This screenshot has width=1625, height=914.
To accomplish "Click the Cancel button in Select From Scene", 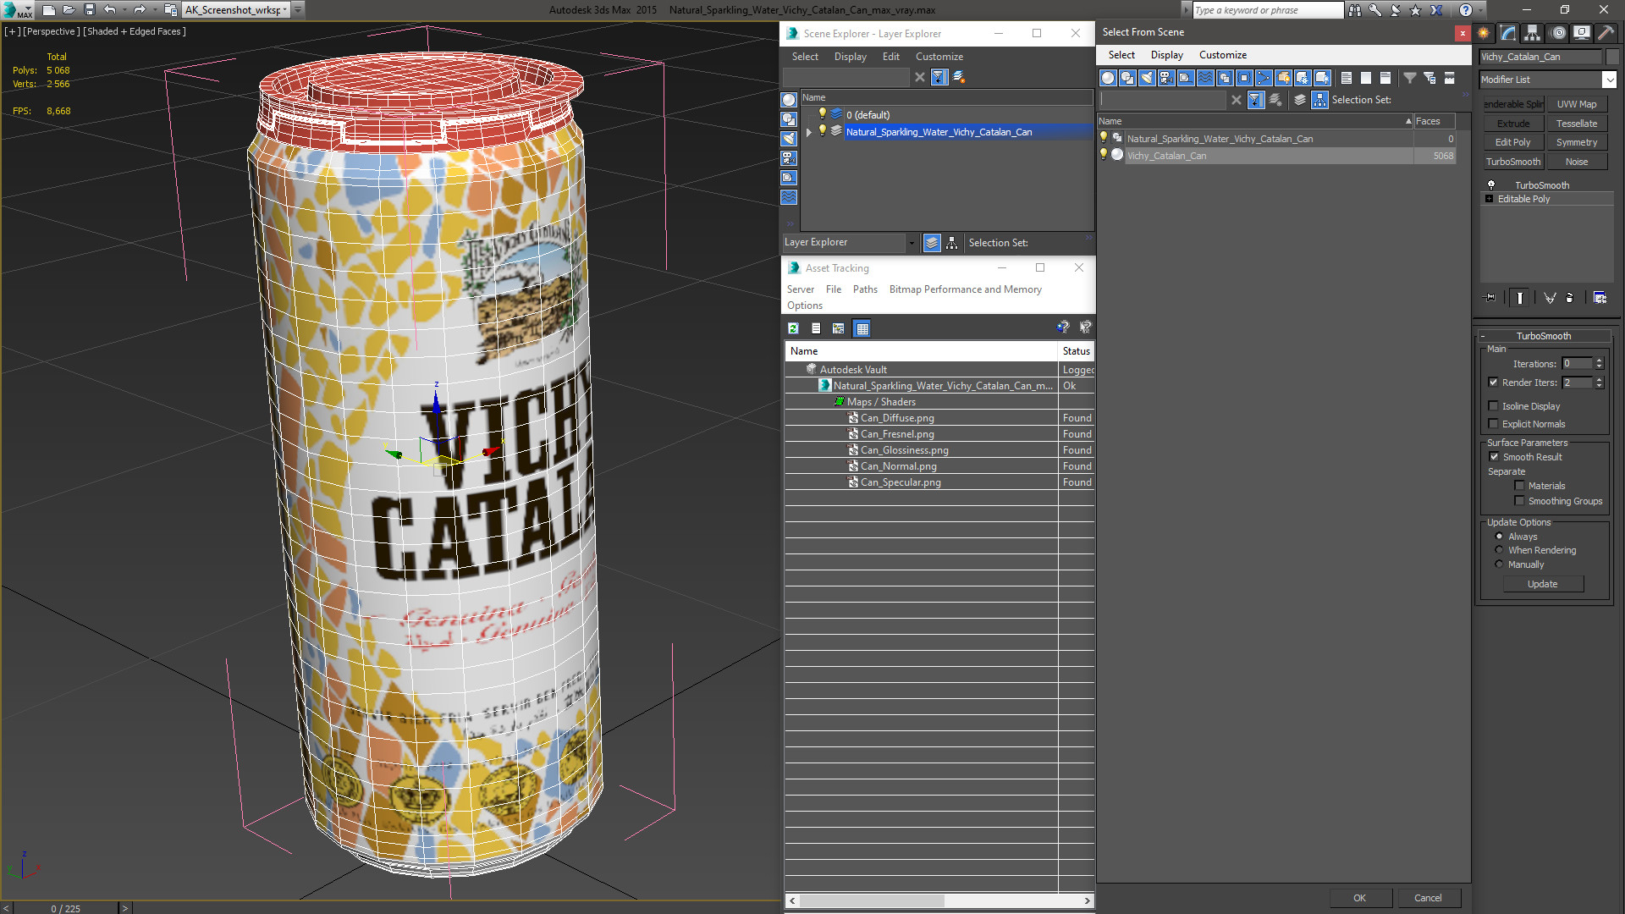I will [x=1428, y=898].
